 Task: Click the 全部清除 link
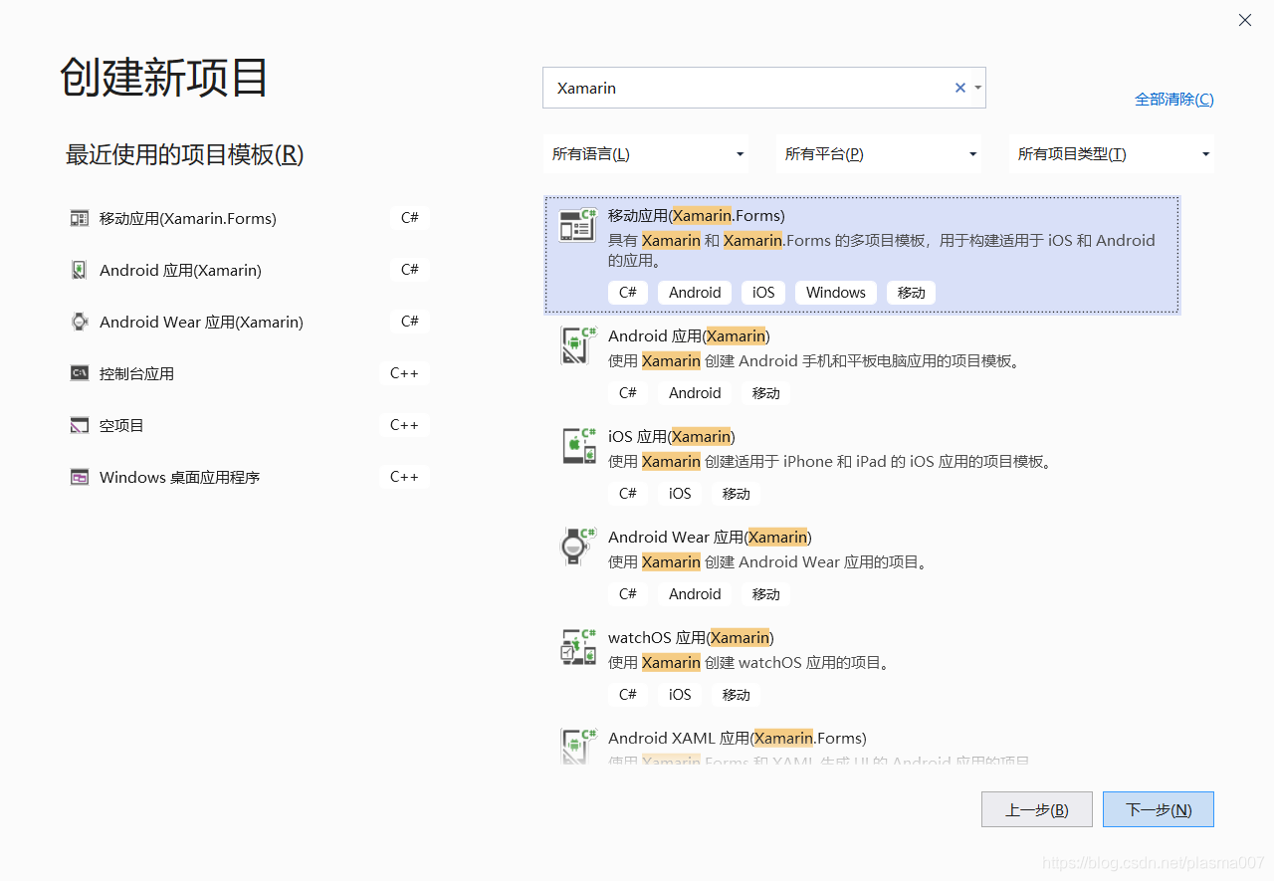coord(1174,100)
